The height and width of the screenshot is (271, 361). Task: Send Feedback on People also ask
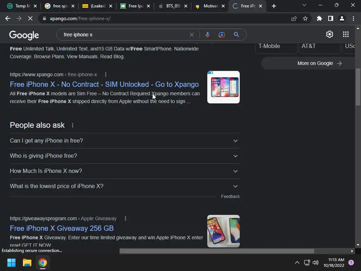[230, 196]
